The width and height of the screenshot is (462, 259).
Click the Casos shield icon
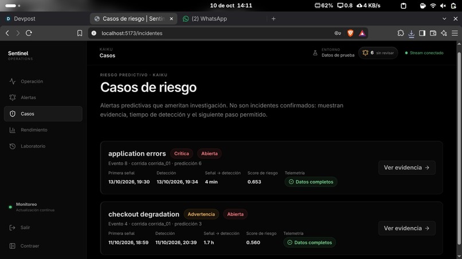[x=13, y=114]
